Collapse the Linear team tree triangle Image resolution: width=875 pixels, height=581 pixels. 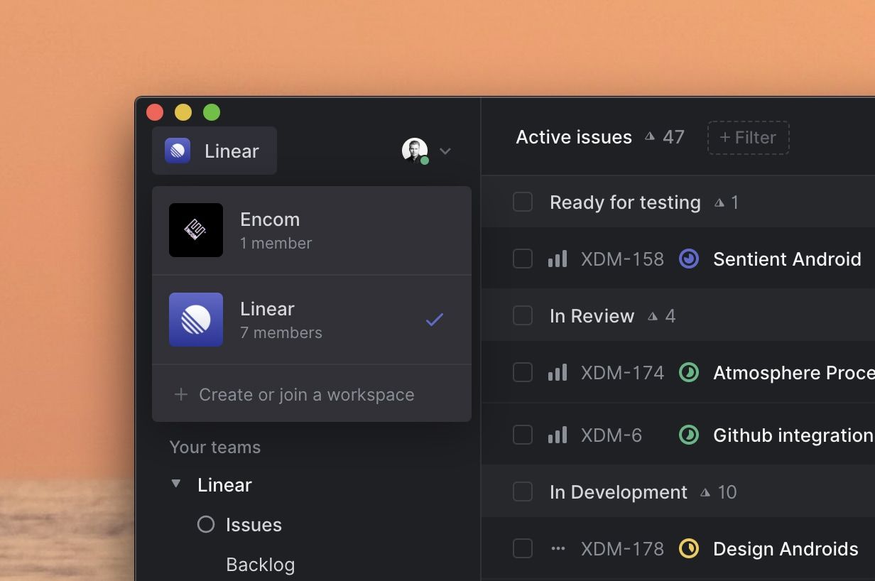point(175,484)
